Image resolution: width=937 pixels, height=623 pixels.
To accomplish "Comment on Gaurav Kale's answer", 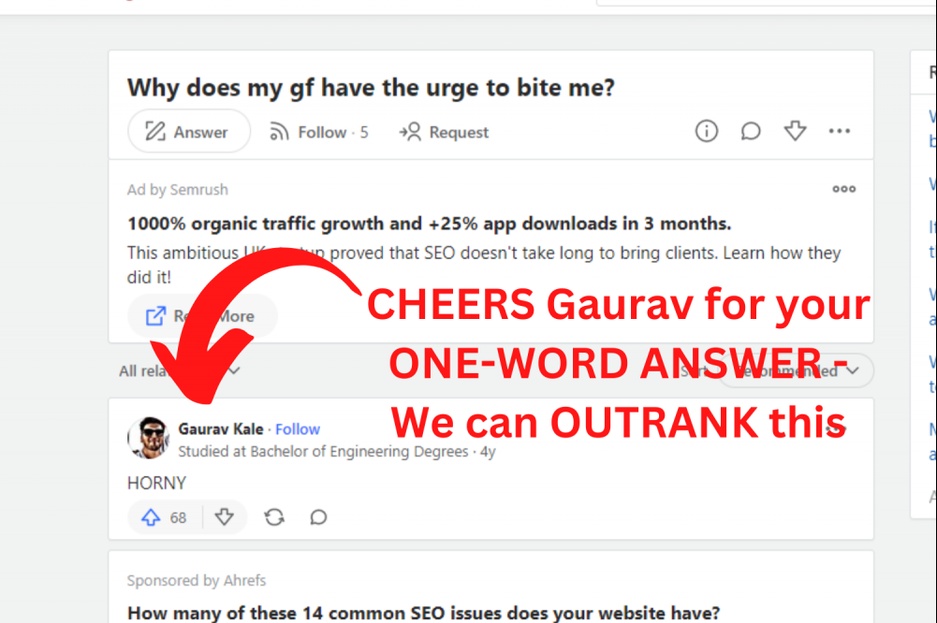I will tap(318, 517).
